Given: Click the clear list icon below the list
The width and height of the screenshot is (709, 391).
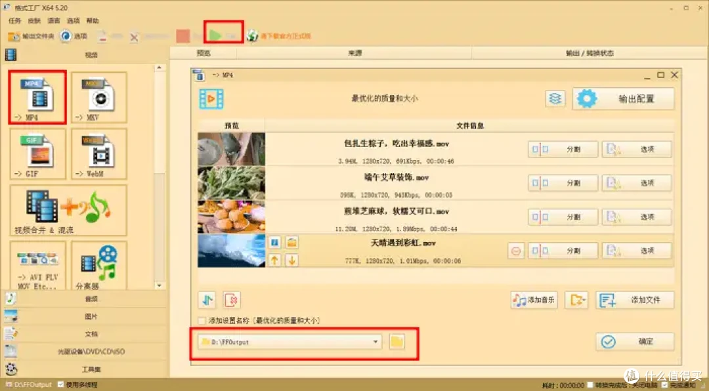Looking at the screenshot, I should pyautogui.click(x=232, y=300).
